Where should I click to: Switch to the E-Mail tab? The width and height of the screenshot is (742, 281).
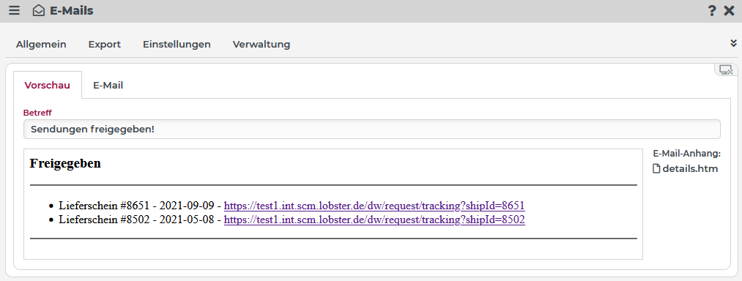pos(108,85)
